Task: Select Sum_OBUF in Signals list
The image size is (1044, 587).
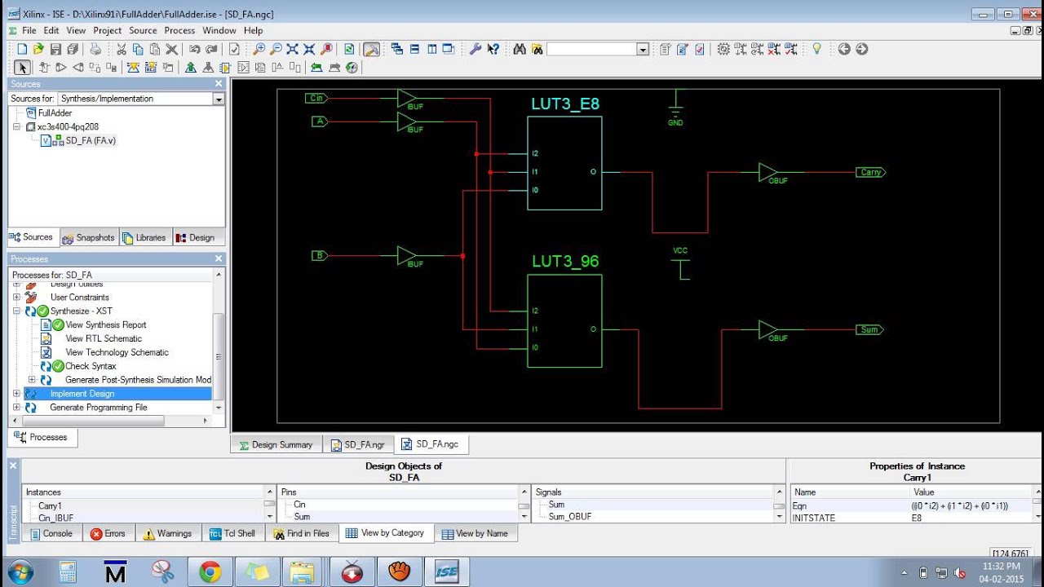Action: click(570, 517)
